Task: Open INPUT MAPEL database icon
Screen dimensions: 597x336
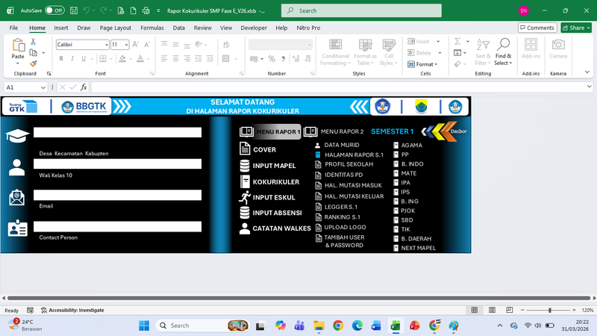Action: pyautogui.click(x=245, y=166)
